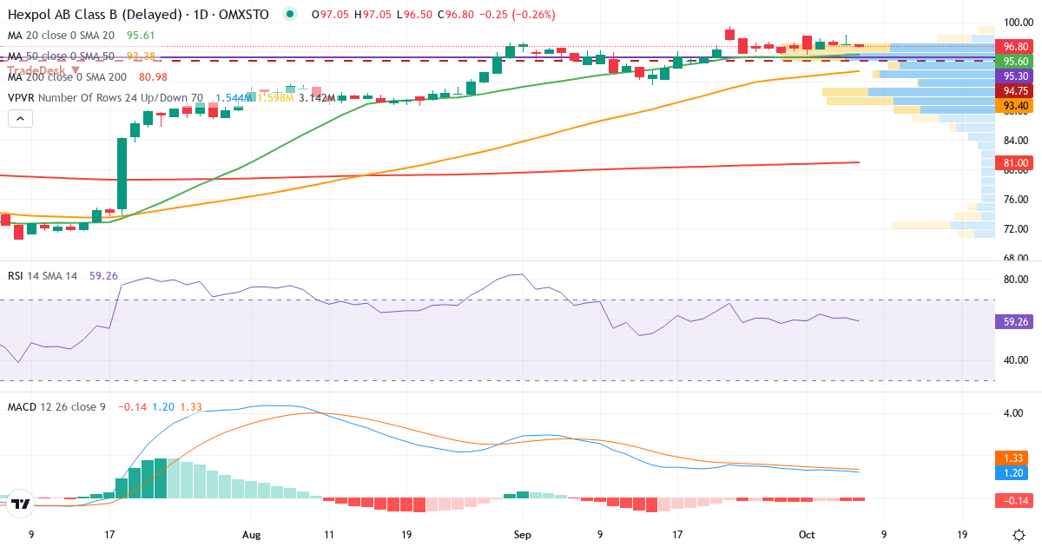Click the Sep label on time axis

[x=521, y=535]
